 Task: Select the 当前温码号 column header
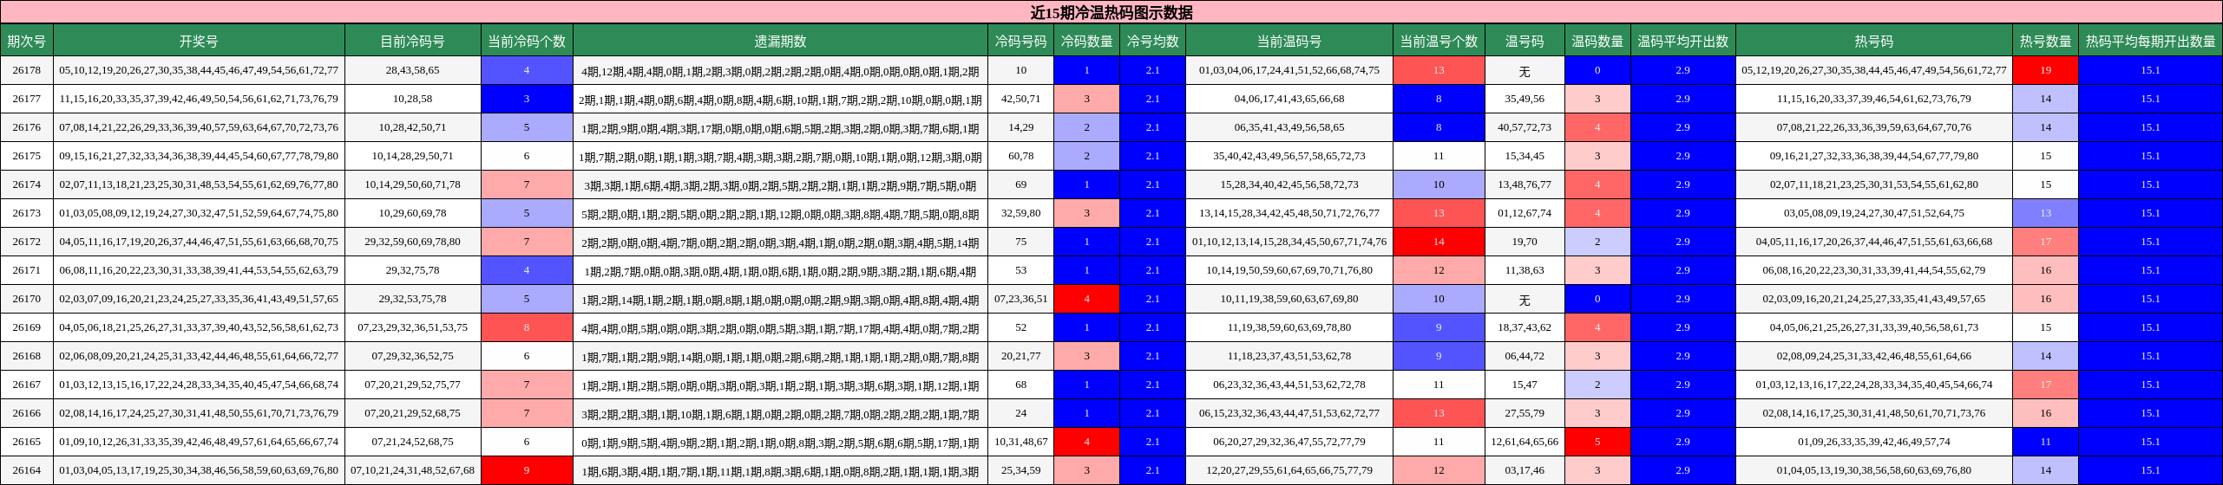(1289, 41)
